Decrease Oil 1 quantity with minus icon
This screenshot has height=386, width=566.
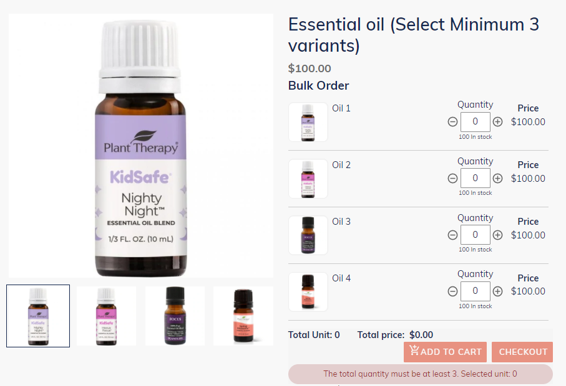point(452,121)
